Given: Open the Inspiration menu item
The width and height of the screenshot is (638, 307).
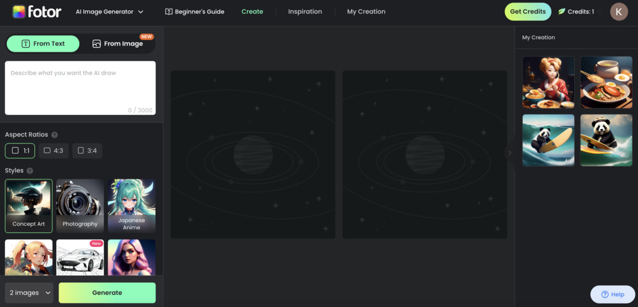Looking at the screenshot, I should [305, 11].
